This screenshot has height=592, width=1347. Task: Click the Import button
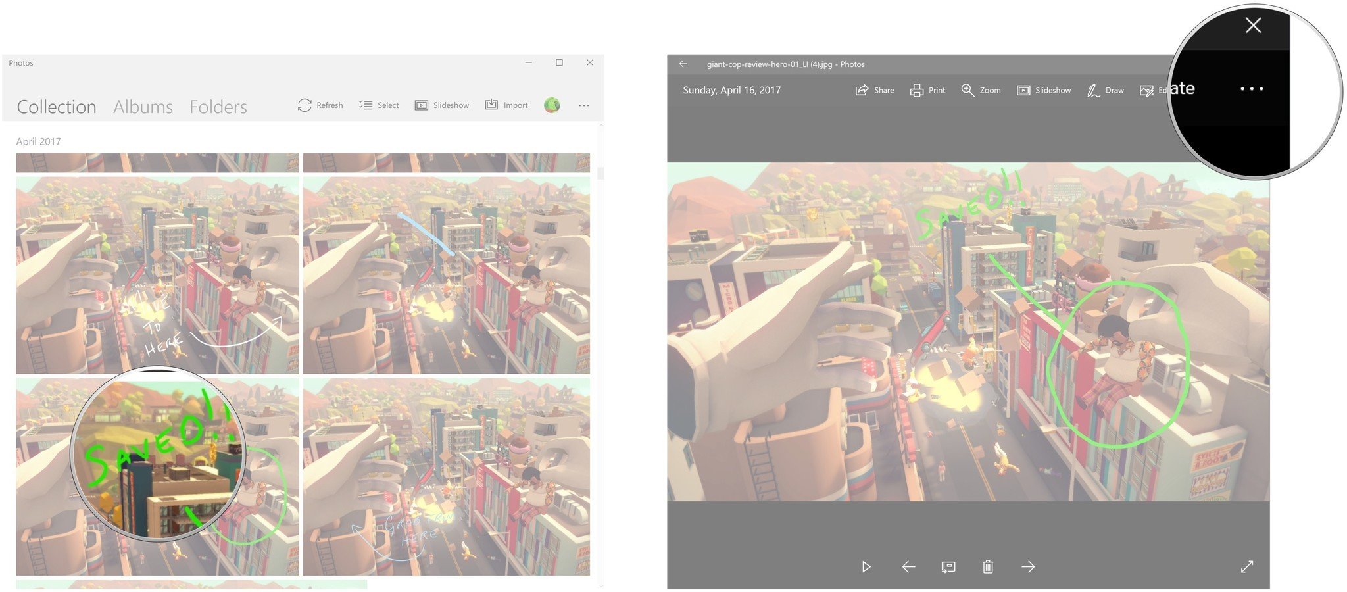tap(506, 105)
